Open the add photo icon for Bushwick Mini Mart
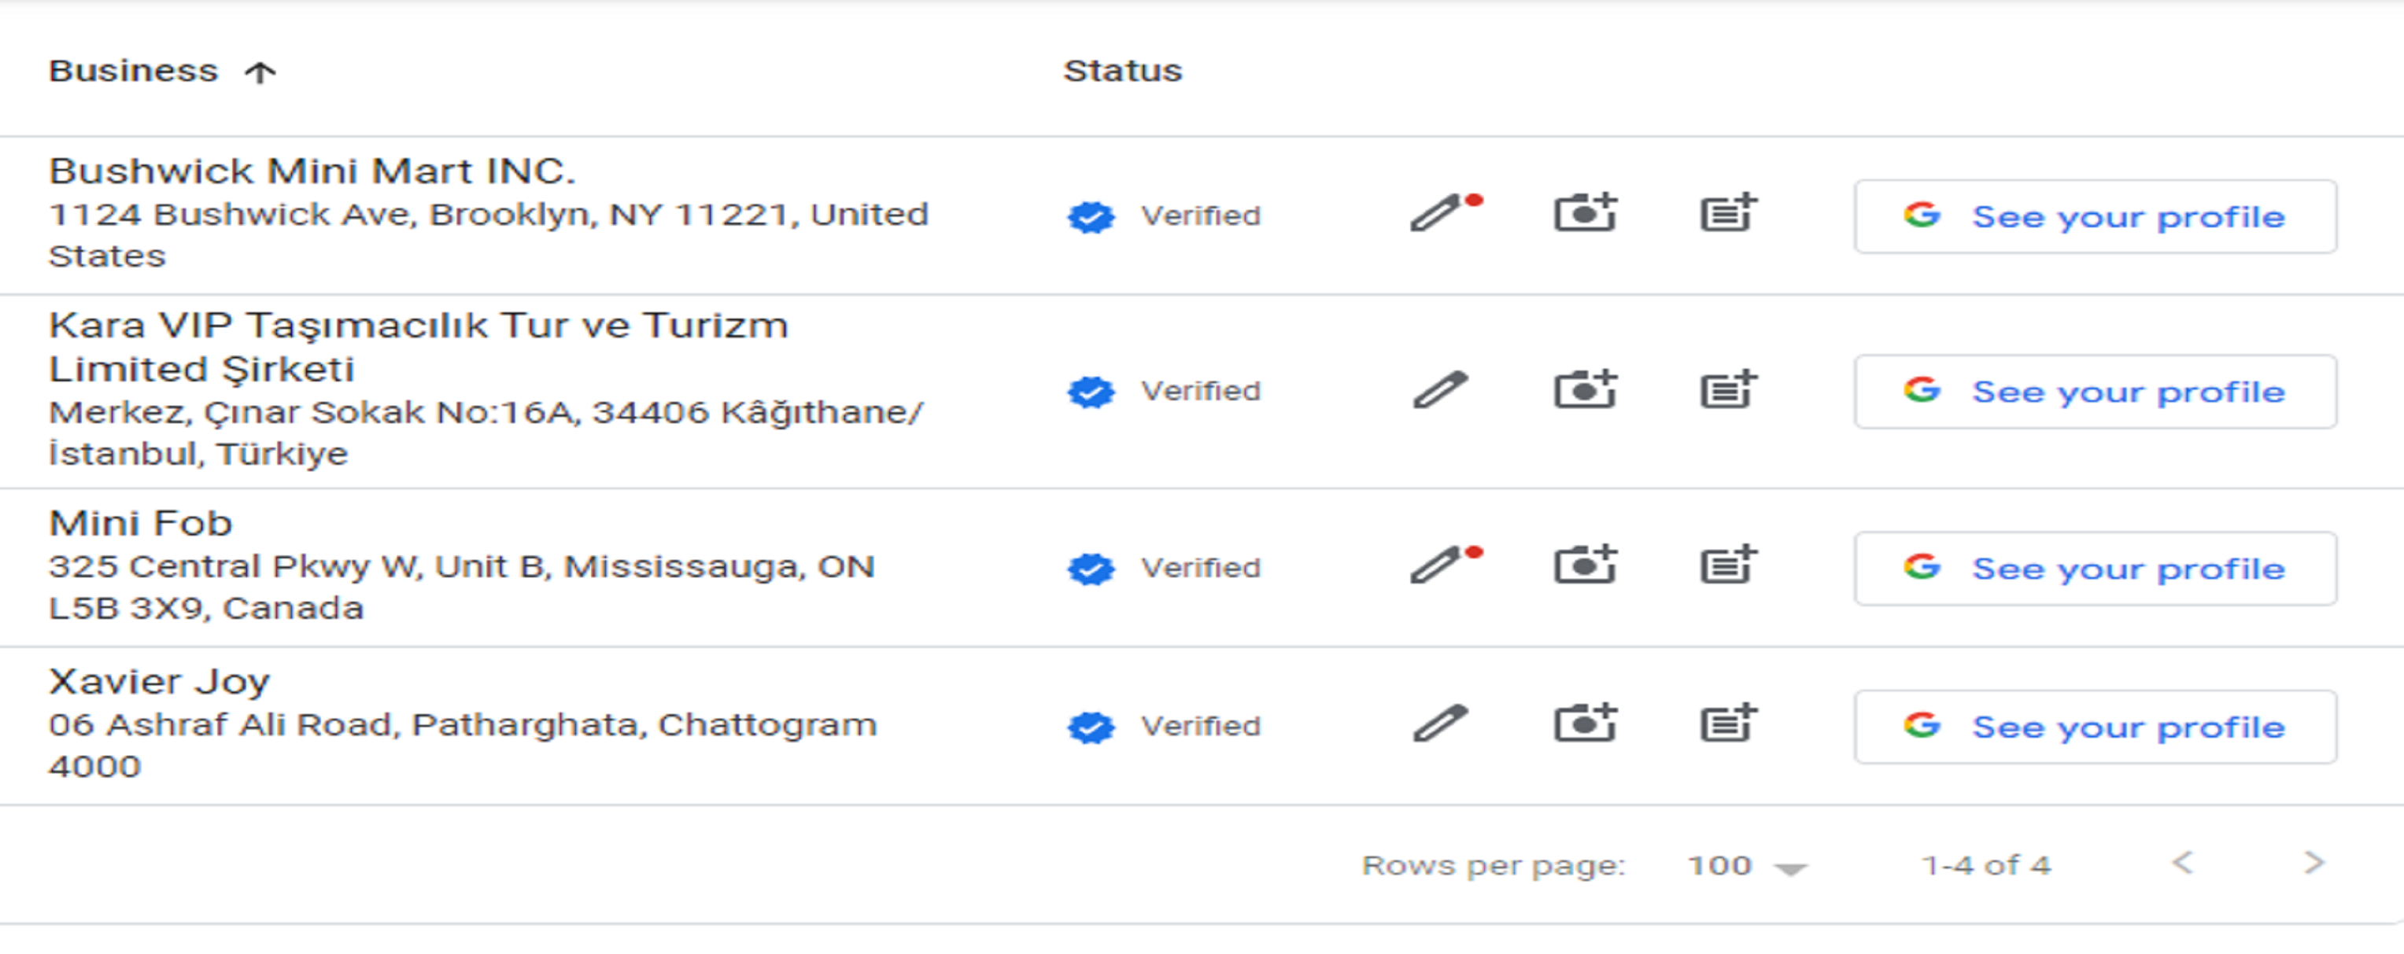Image resolution: width=2404 pixels, height=954 pixels. (1586, 215)
